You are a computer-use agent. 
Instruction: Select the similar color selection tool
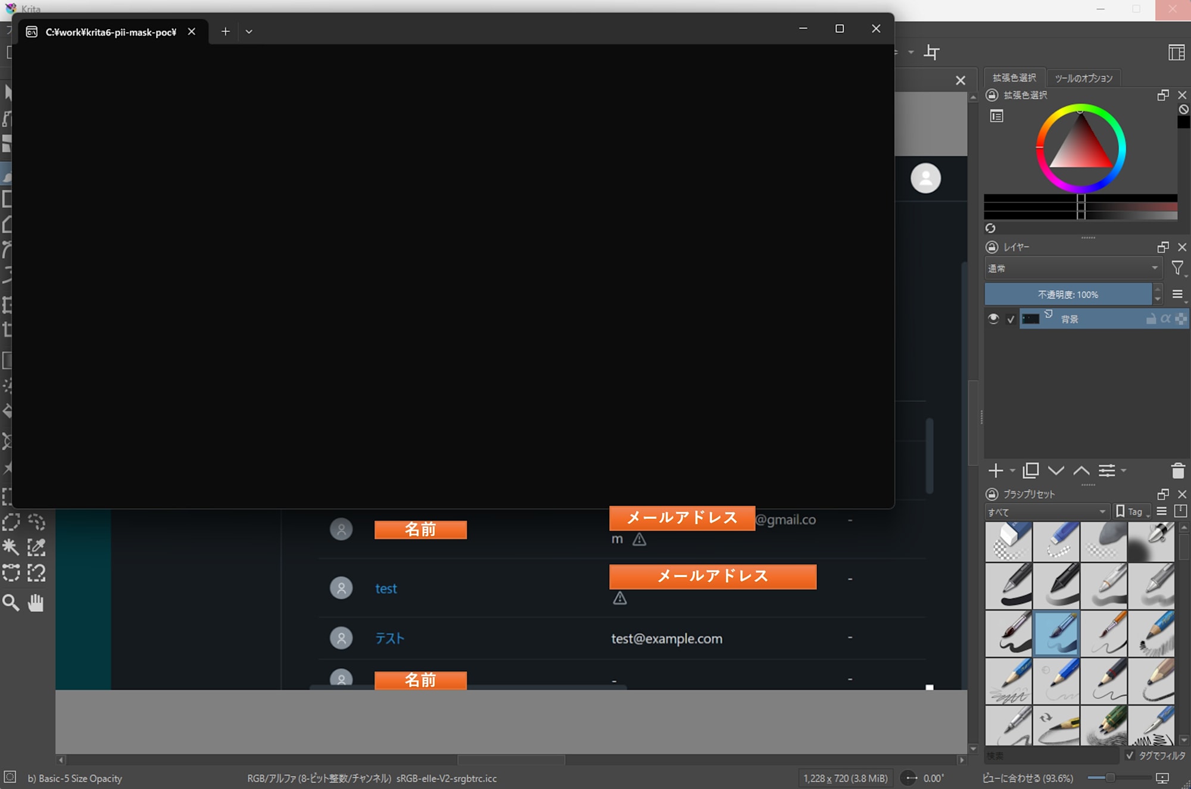click(36, 547)
